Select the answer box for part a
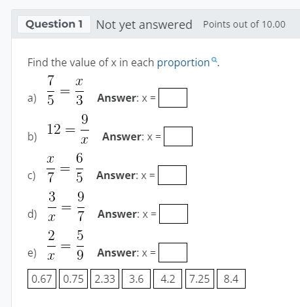 coord(173,98)
